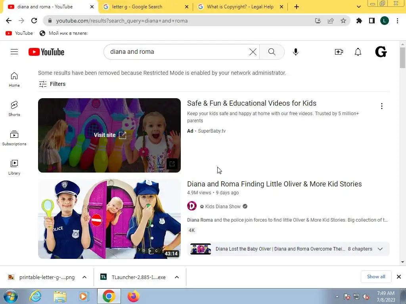The height and width of the screenshot is (304, 406).
Task: Go forward with browser forward arrow
Action: 21,21
